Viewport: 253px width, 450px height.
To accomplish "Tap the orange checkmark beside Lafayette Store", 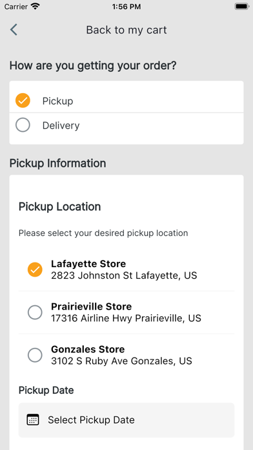I will coord(35,270).
